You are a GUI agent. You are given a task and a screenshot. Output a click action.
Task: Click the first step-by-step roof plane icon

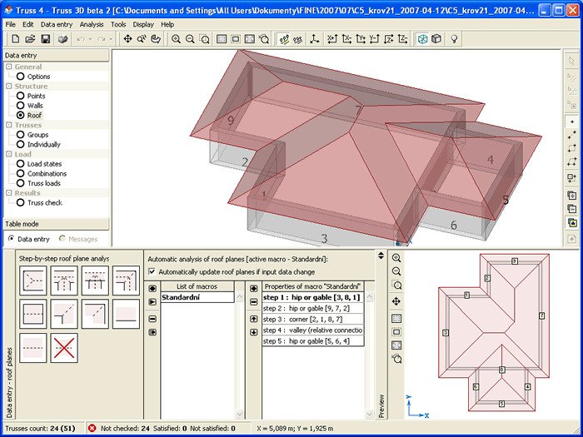tap(32, 281)
